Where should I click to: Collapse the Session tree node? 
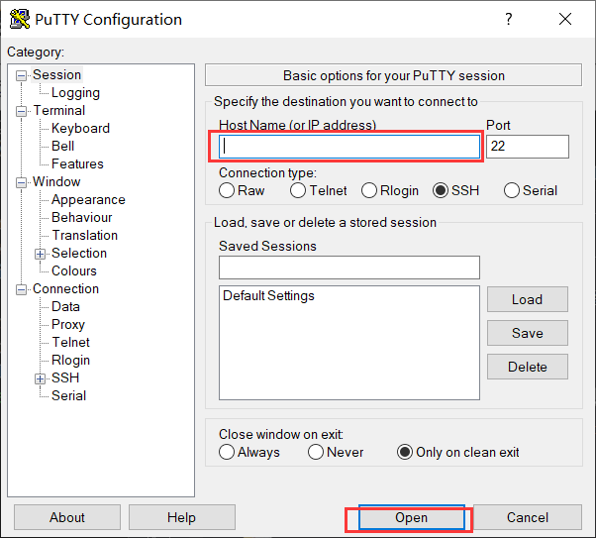pos(22,75)
